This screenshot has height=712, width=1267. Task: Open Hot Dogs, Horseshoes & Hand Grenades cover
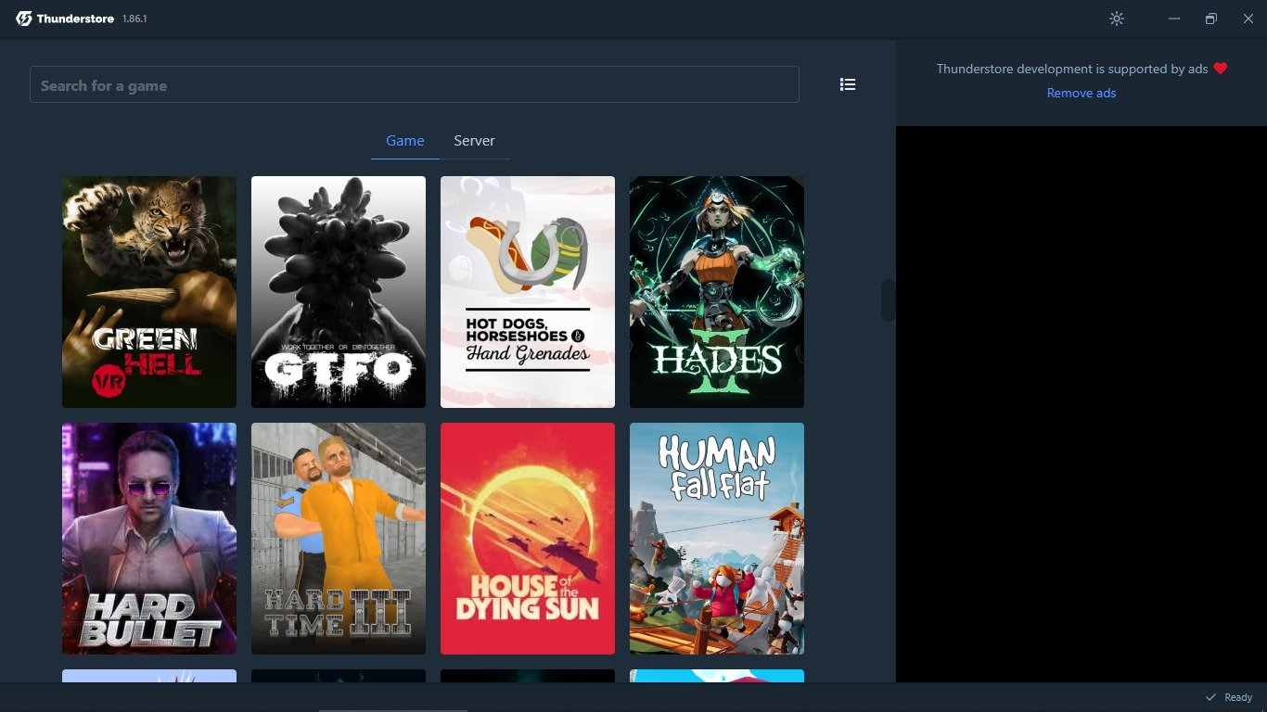point(528,292)
